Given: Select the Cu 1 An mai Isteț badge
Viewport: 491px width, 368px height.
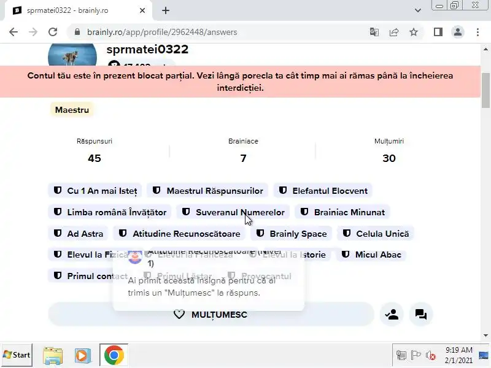Looking at the screenshot, I should (x=95, y=191).
